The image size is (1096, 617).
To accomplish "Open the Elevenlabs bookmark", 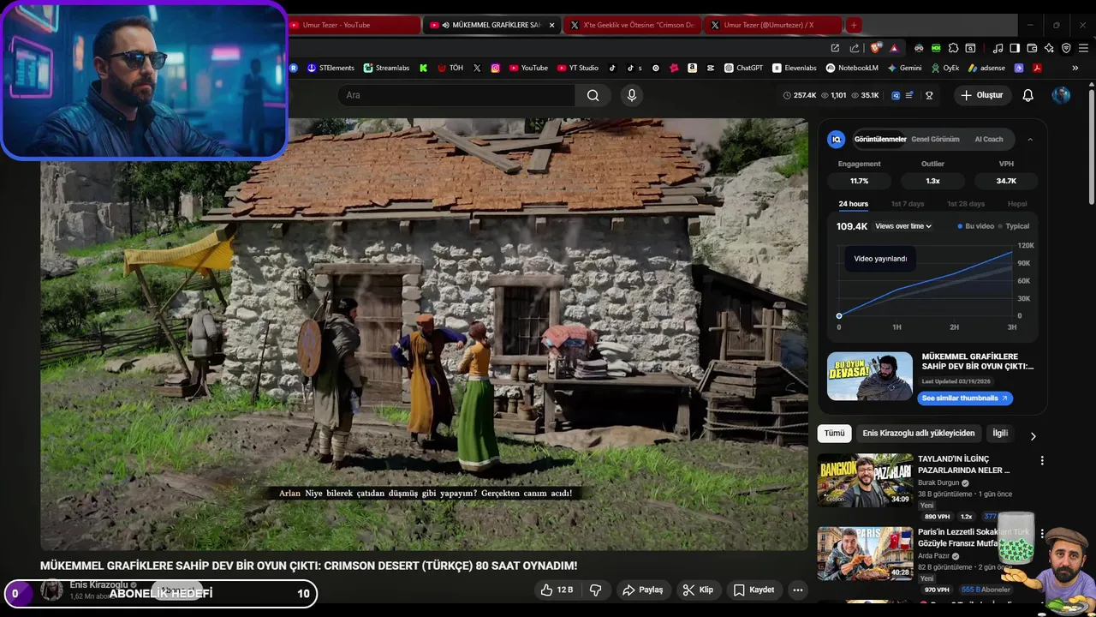I will [x=795, y=68].
